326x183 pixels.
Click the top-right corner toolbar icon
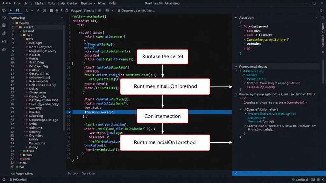pos(322,10)
